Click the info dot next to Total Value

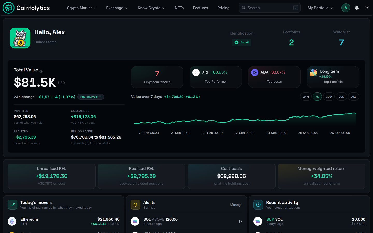click(x=41, y=71)
